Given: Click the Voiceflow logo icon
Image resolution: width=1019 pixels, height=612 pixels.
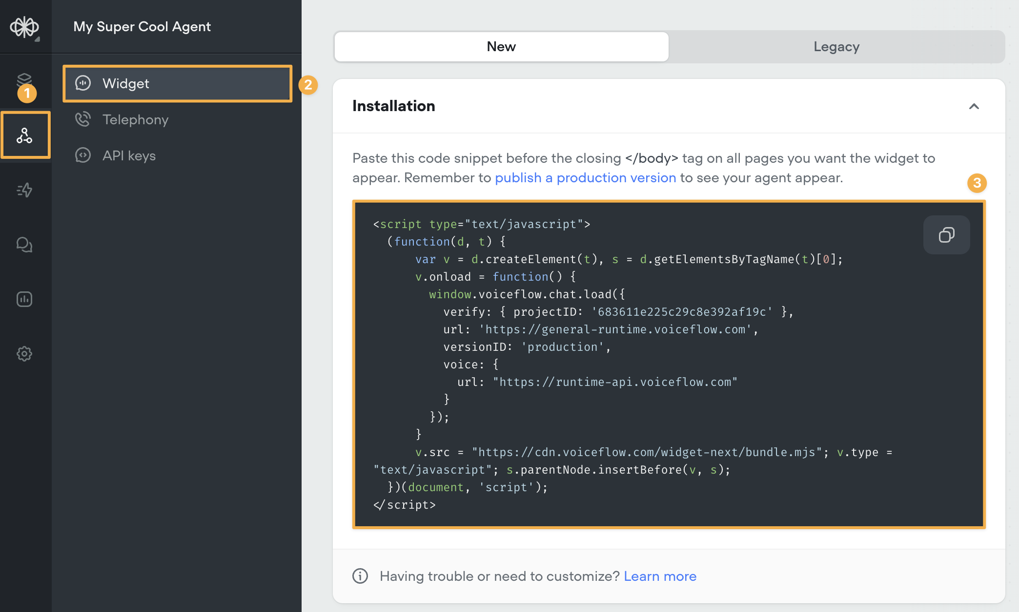Looking at the screenshot, I should click(24, 27).
